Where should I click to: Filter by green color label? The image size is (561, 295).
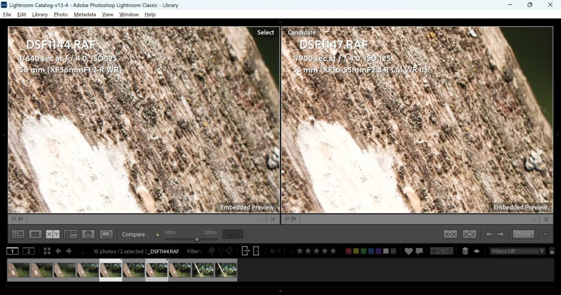click(x=364, y=251)
